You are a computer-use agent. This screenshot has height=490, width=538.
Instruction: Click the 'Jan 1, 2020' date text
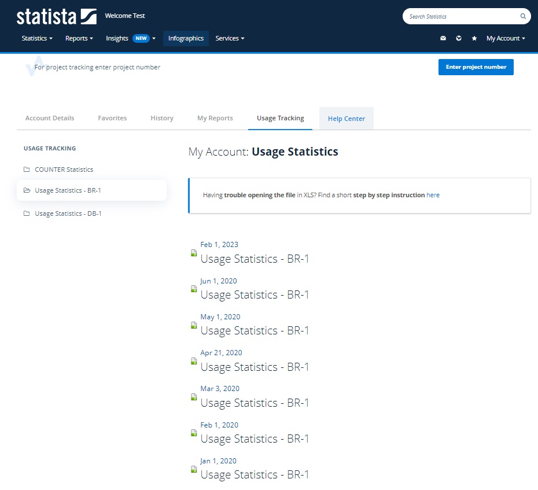(219, 461)
